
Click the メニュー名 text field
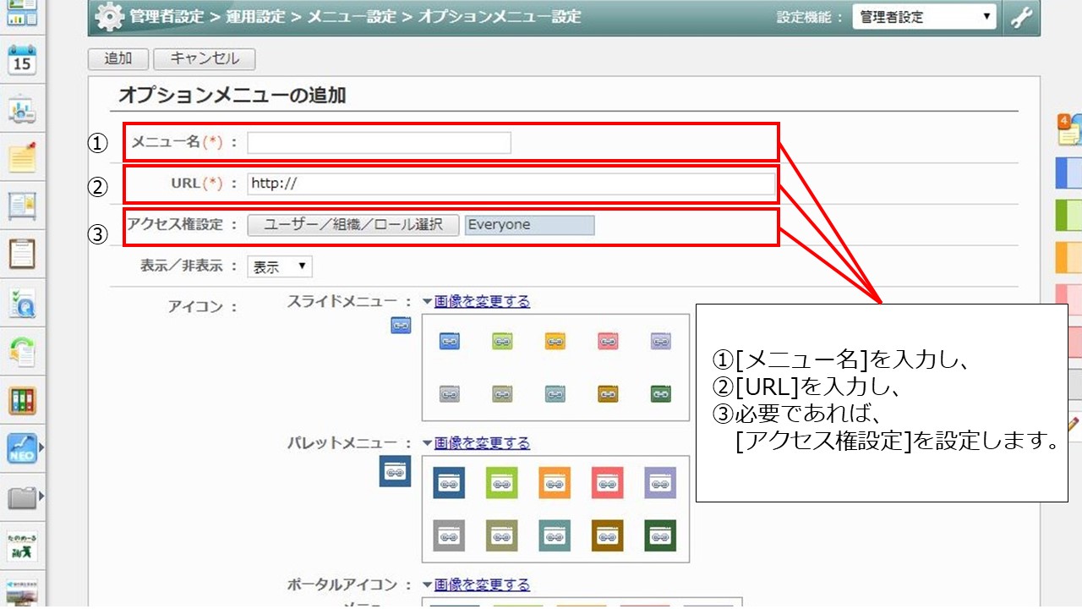[379, 142]
